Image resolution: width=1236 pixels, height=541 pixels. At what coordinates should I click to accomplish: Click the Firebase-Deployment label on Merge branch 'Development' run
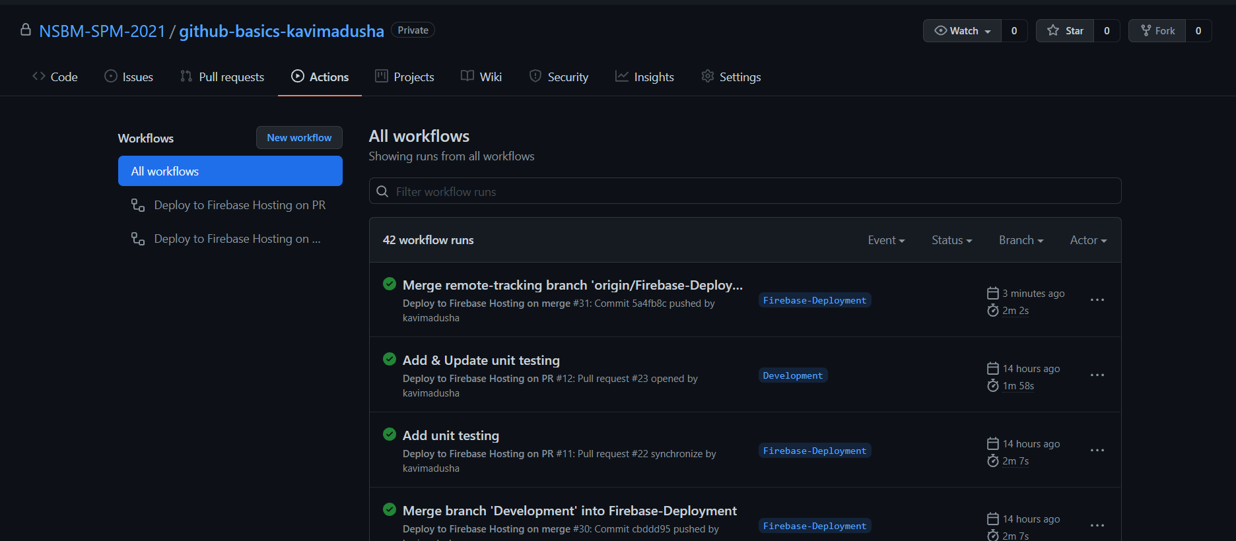coord(815,526)
